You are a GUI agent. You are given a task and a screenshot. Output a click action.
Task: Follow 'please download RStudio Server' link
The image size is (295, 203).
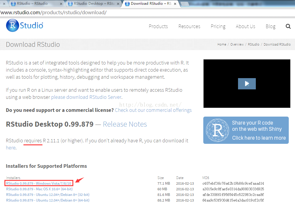click(x=86, y=97)
